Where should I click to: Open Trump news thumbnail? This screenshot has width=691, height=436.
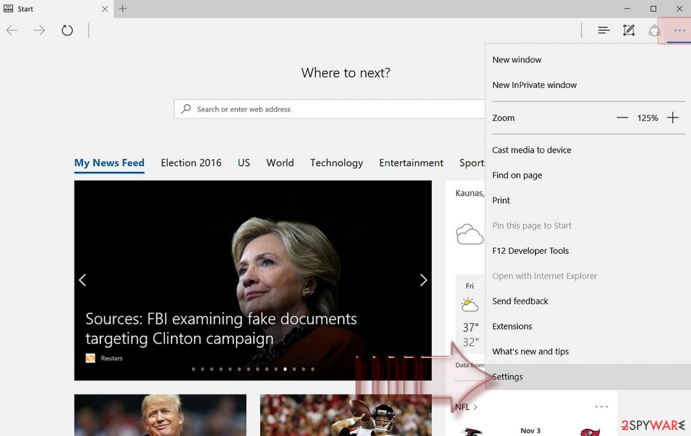pos(160,415)
